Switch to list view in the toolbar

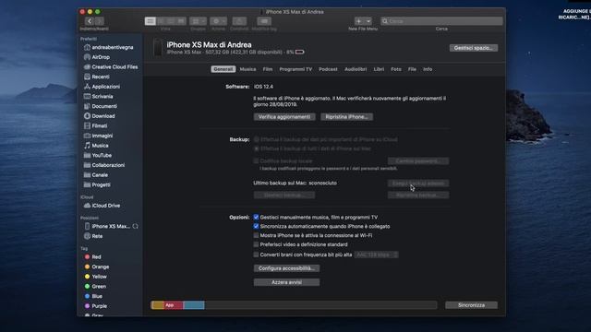[161, 21]
